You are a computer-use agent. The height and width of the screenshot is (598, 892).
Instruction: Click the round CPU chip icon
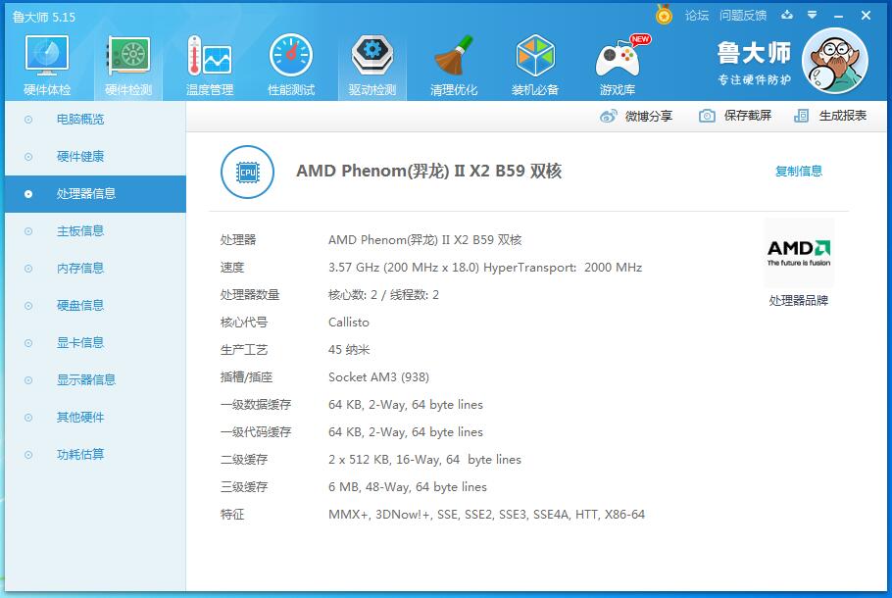click(247, 172)
